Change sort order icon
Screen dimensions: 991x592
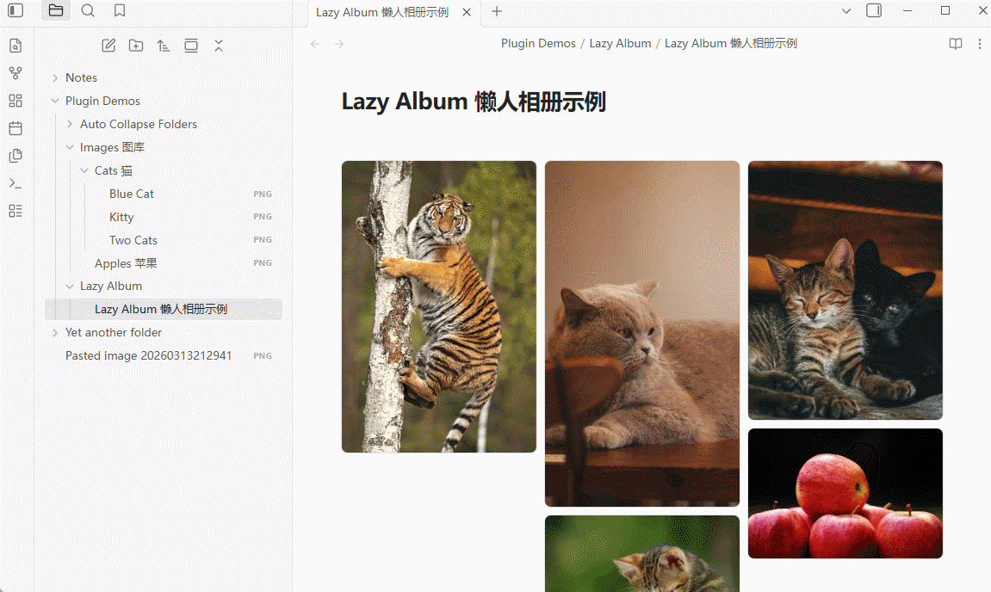(x=163, y=46)
